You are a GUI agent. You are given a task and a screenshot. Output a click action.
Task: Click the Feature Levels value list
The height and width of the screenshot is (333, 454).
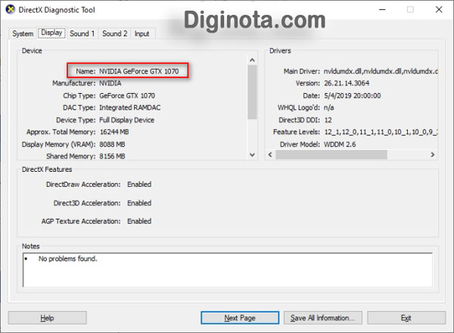381,132
